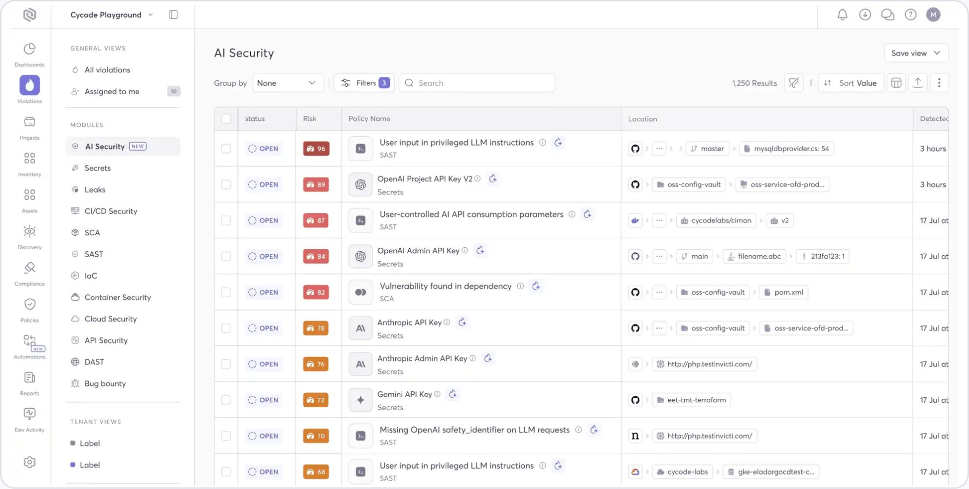Toggle the column layout icon
Screen dimensions: 969x489
point(896,83)
